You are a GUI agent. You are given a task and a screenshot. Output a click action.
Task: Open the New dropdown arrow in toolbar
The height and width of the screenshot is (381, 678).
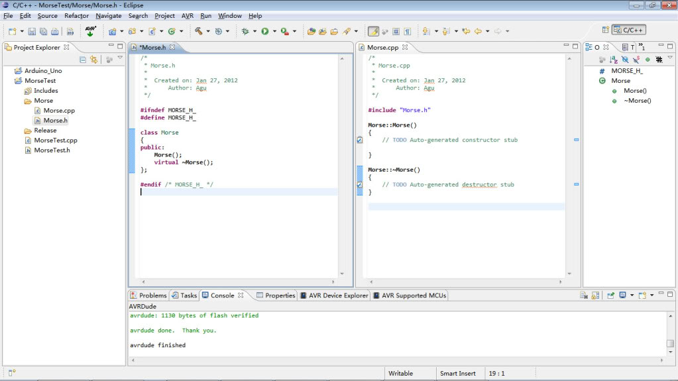coord(22,31)
